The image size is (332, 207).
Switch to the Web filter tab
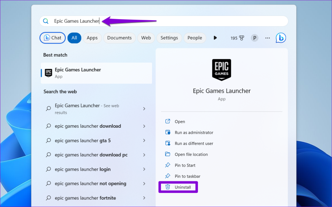(146, 38)
